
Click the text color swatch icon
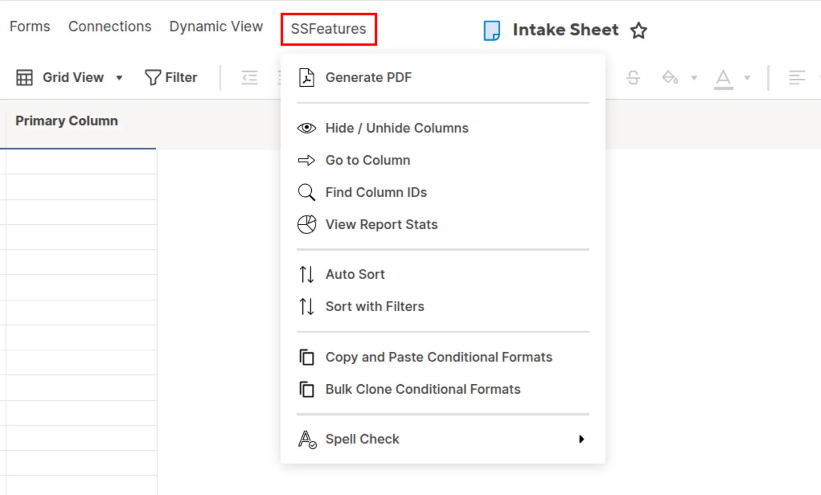(x=723, y=79)
